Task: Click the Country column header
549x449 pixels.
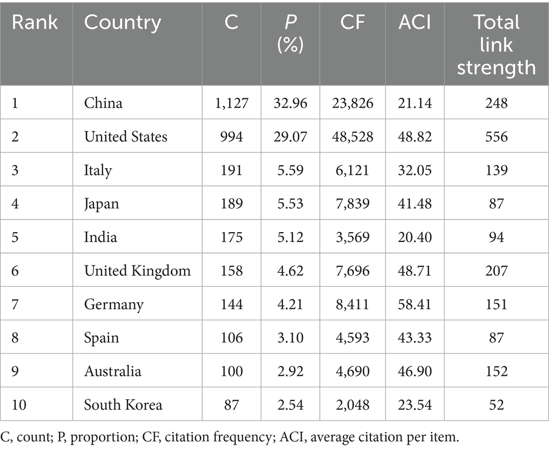Action: pyautogui.click(x=122, y=22)
